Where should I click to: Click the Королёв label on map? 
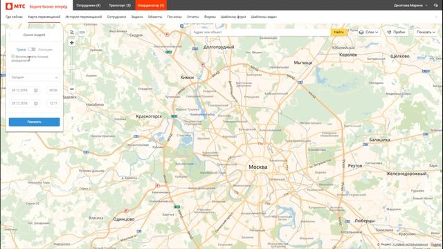point(348,55)
